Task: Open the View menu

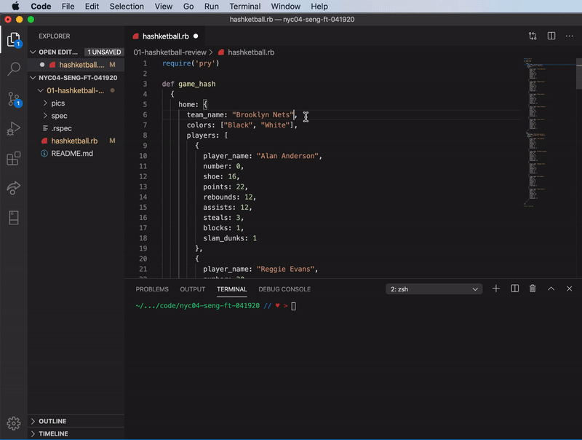Action: (x=163, y=7)
